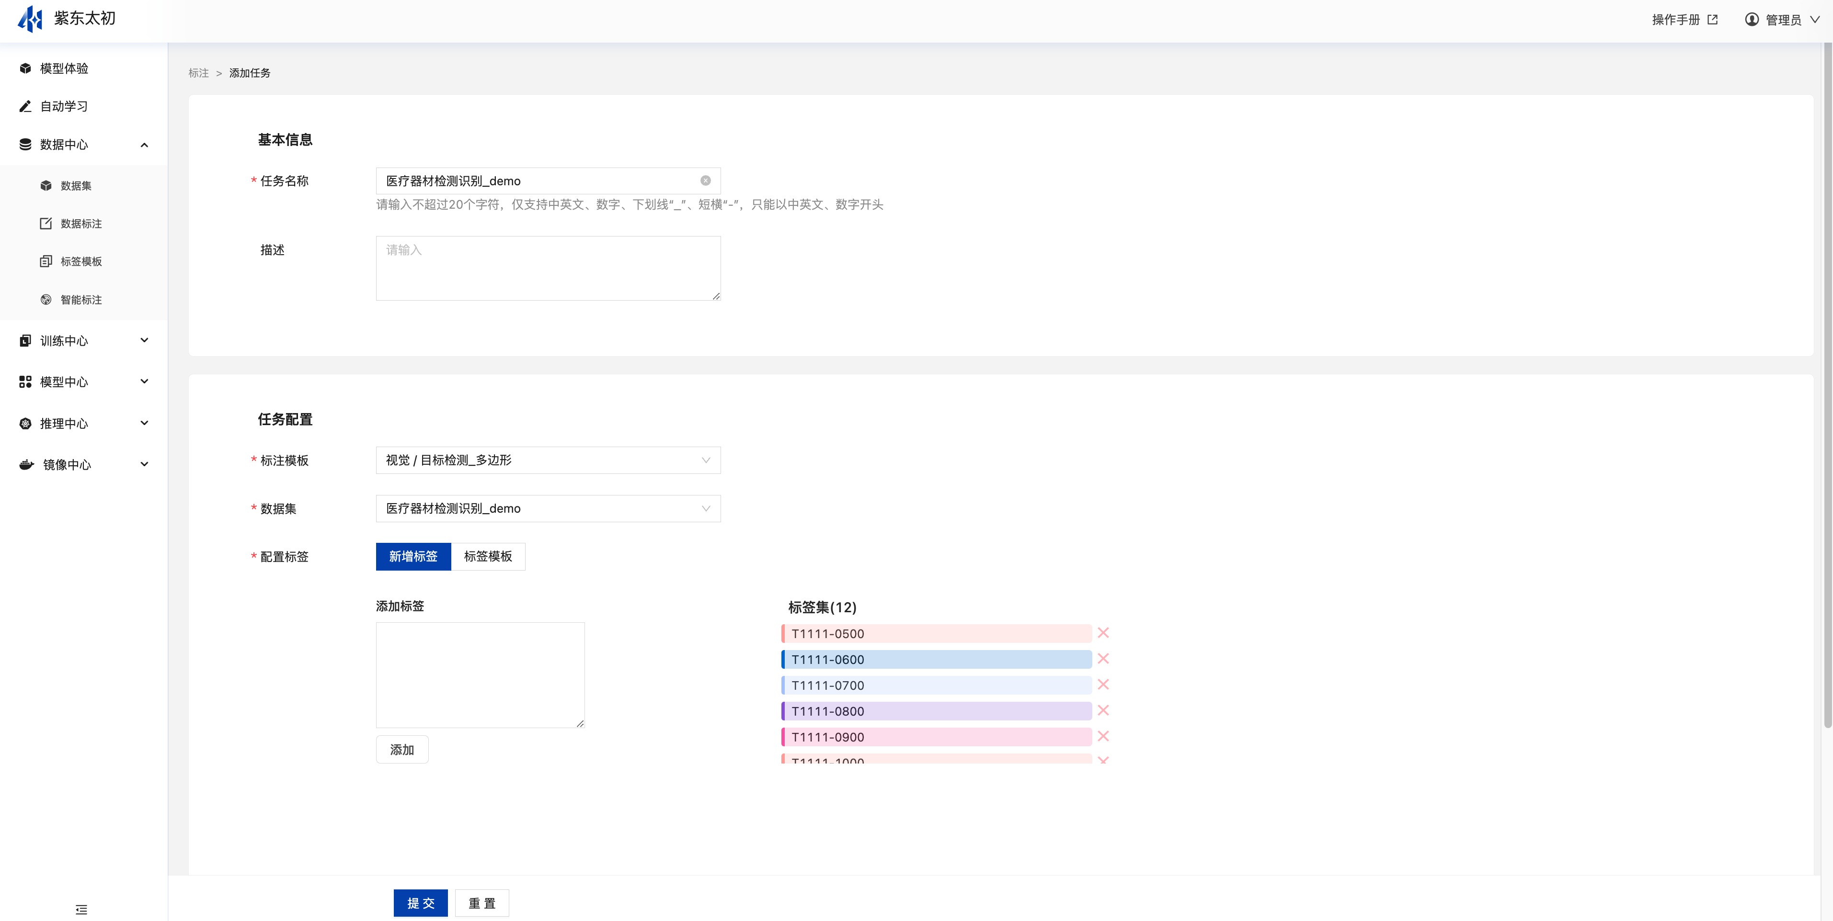
Task: Click the 镜像中心 docker icon
Action: 27,464
